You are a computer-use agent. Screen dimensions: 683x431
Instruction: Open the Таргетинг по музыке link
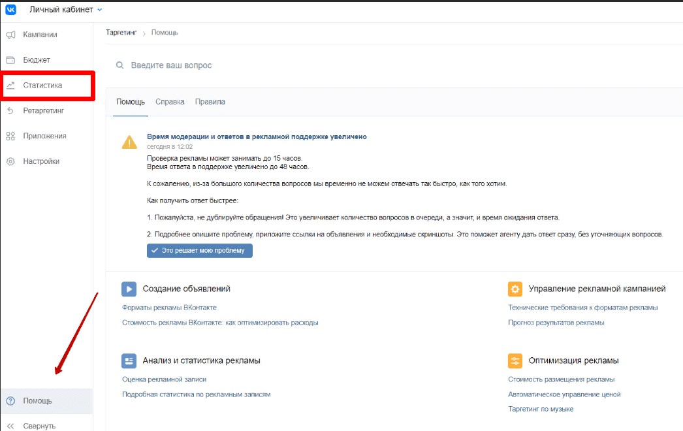[541, 409]
